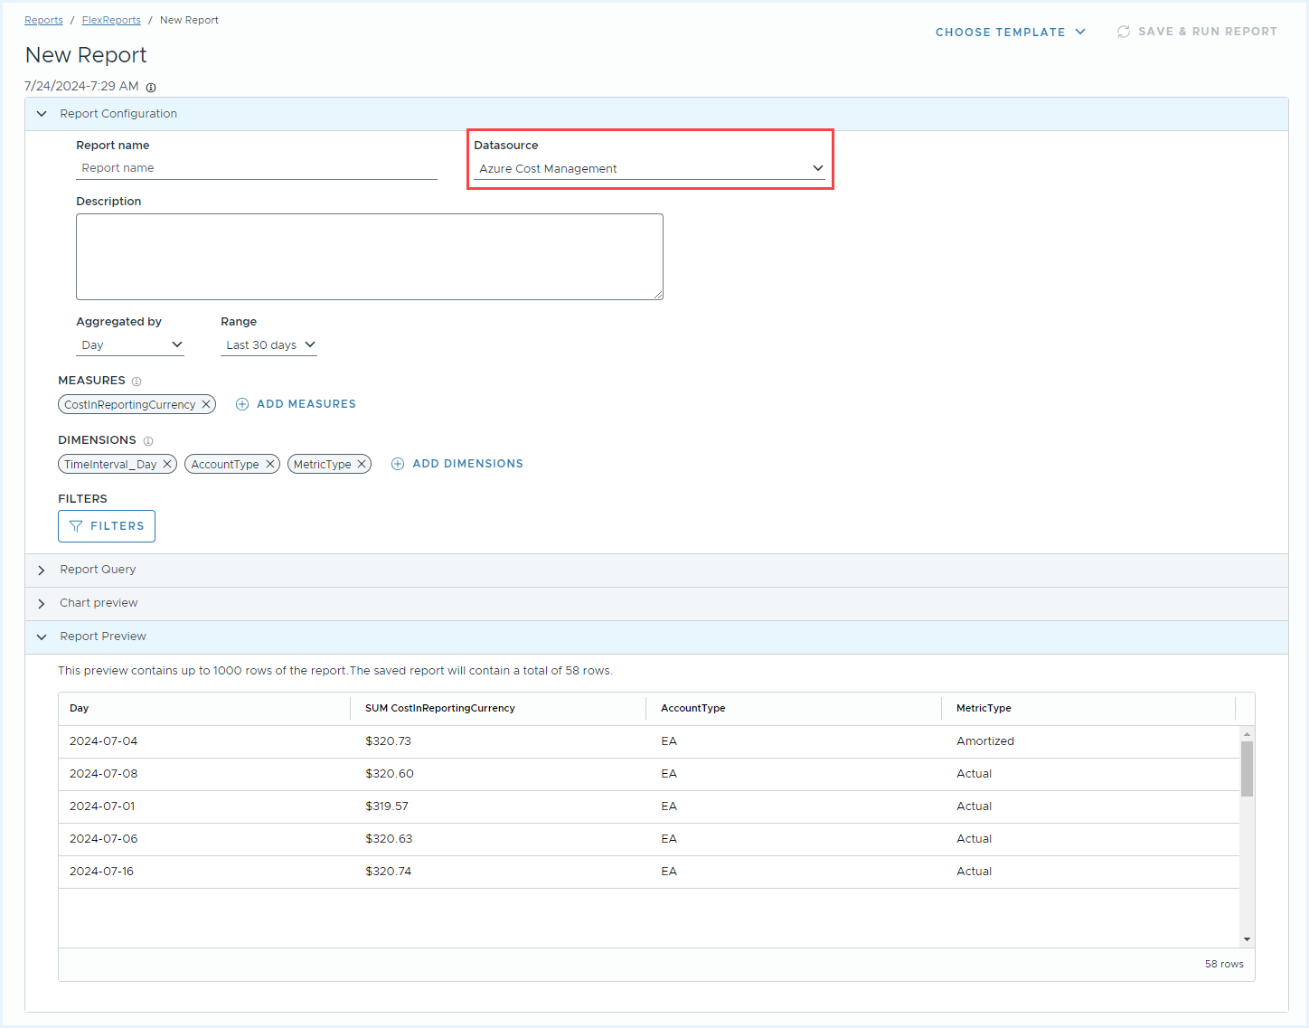Screen dimensions: 1309x1028
Task: Open the Aggregated by Day dropdown
Action: coord(130,345)
